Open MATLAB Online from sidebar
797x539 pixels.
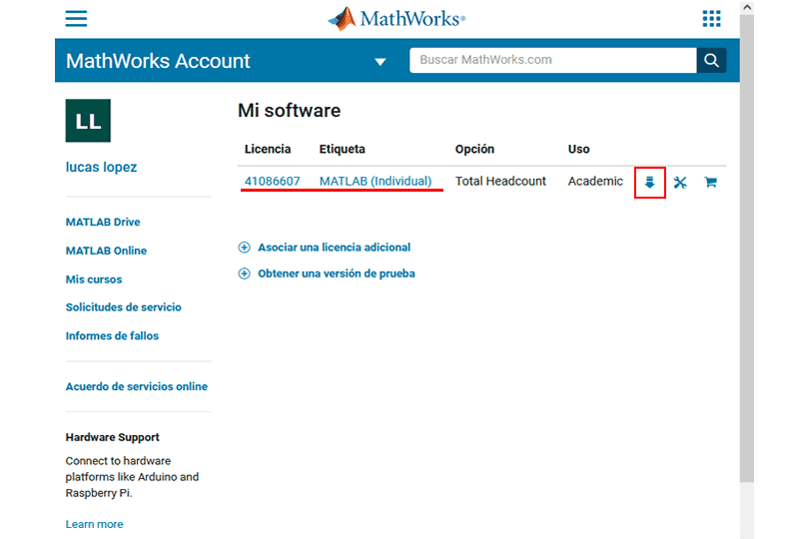point(106,251)
